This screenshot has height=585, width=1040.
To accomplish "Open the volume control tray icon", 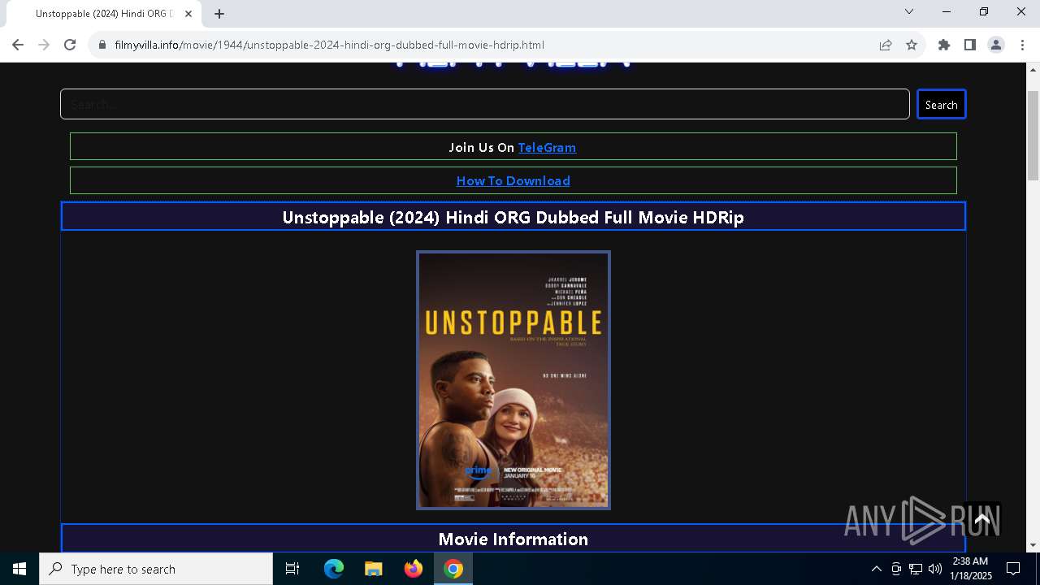I will [934, 569].
